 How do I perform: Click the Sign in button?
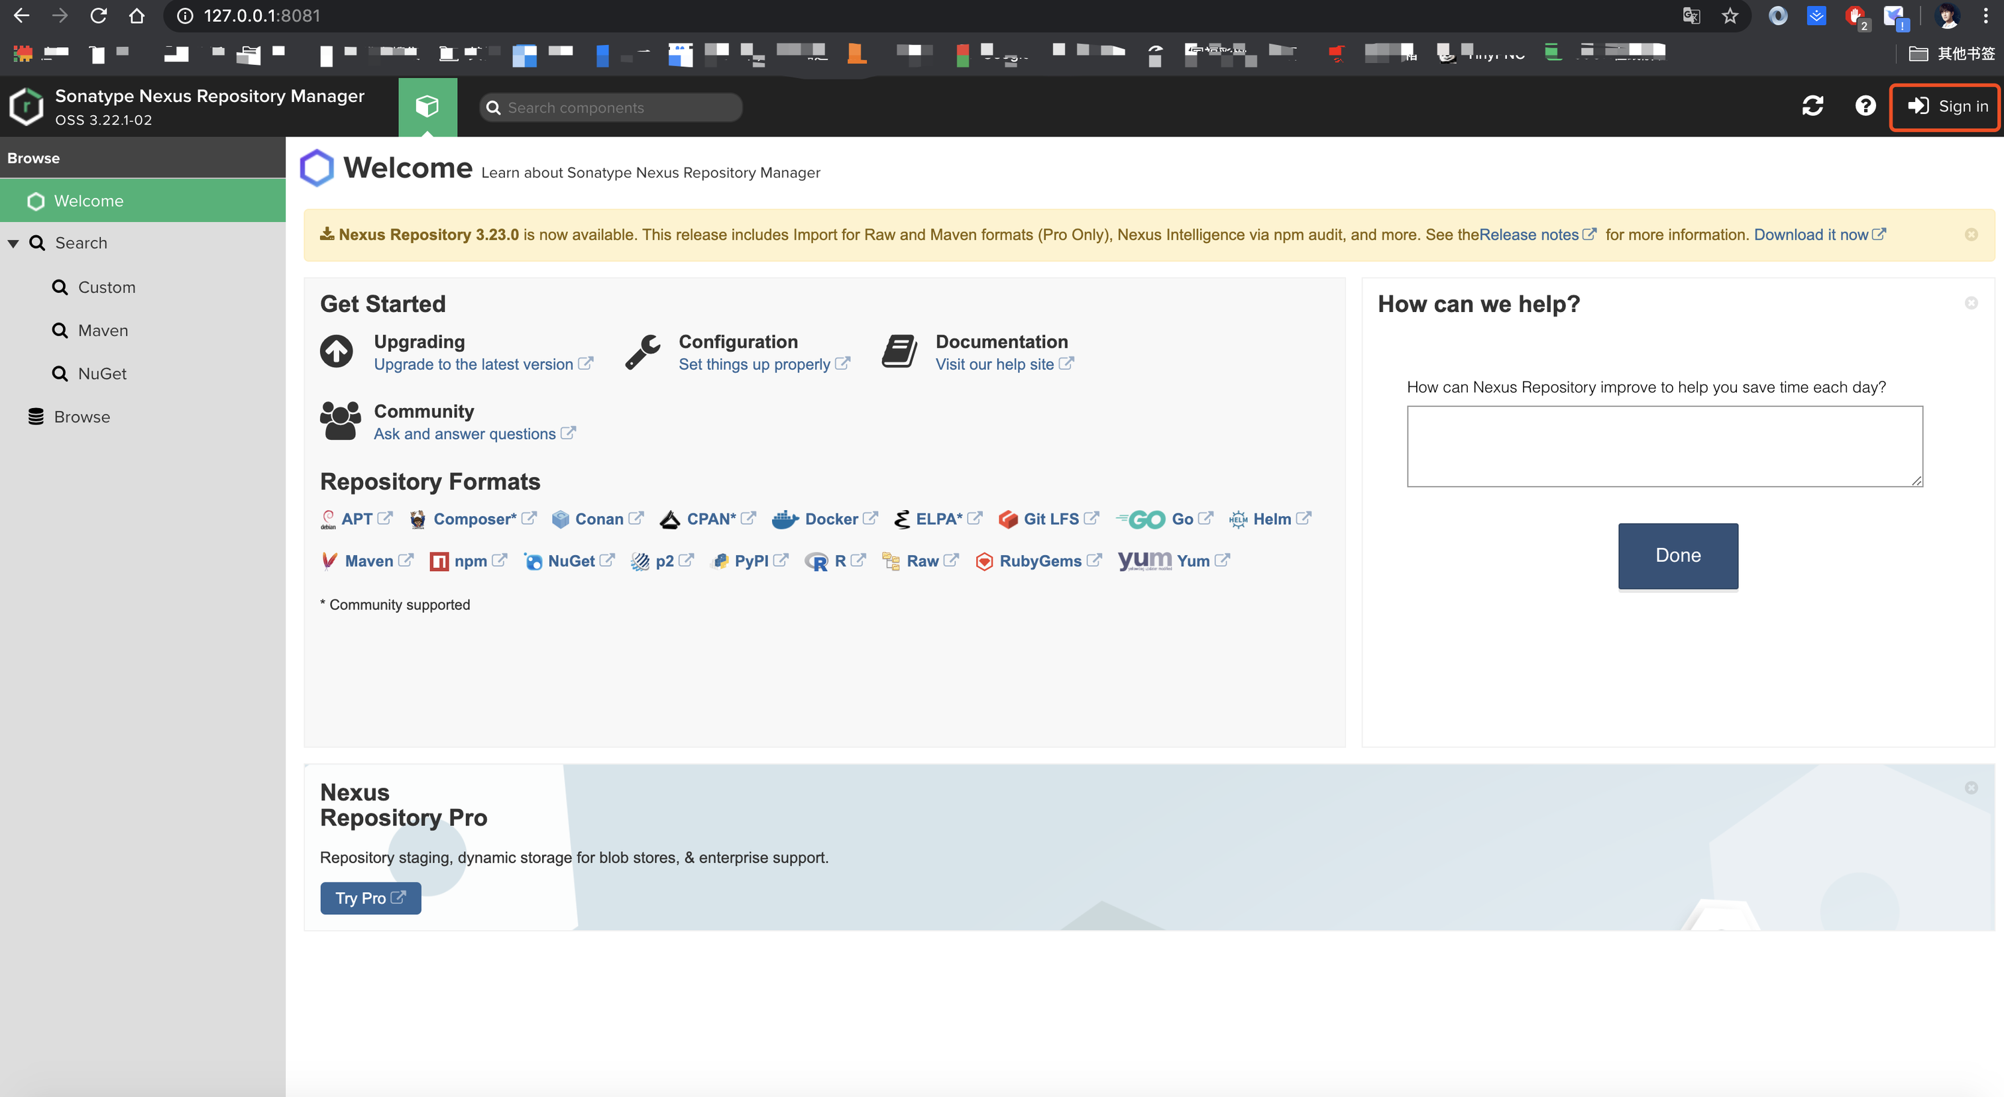tap(1946, 107)
